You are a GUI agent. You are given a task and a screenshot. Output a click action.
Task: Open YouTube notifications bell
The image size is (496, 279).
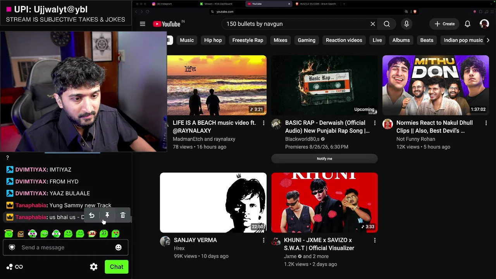point(468,24)
